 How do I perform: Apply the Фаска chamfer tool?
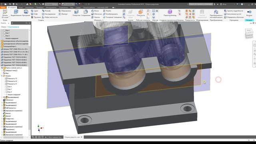coord(95,11)
